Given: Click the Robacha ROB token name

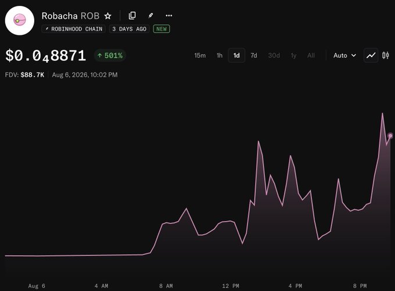Looking at the screenshot, I should [70, 16].
